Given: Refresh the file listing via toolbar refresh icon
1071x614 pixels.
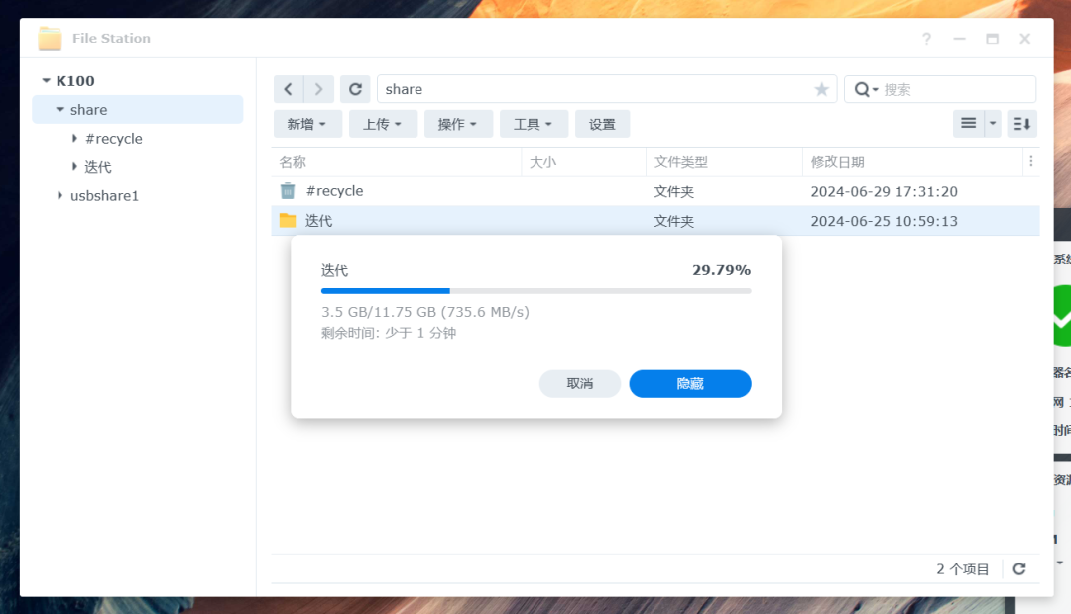Looking at the screenshot, I should click(354, 89).
